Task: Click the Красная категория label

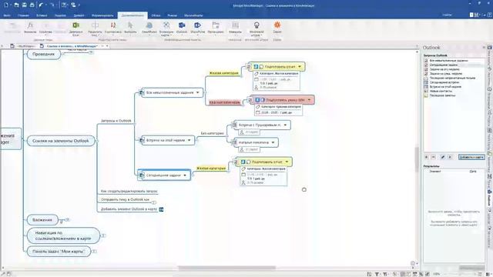Action: tap(224, 102)
